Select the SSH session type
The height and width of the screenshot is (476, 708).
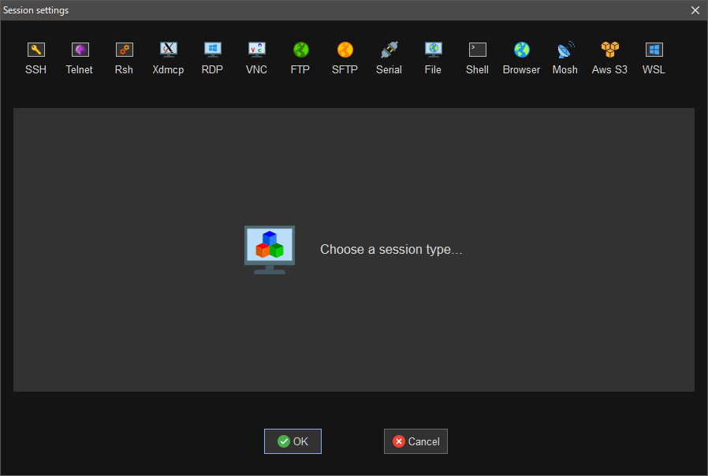tap(35, 58)
